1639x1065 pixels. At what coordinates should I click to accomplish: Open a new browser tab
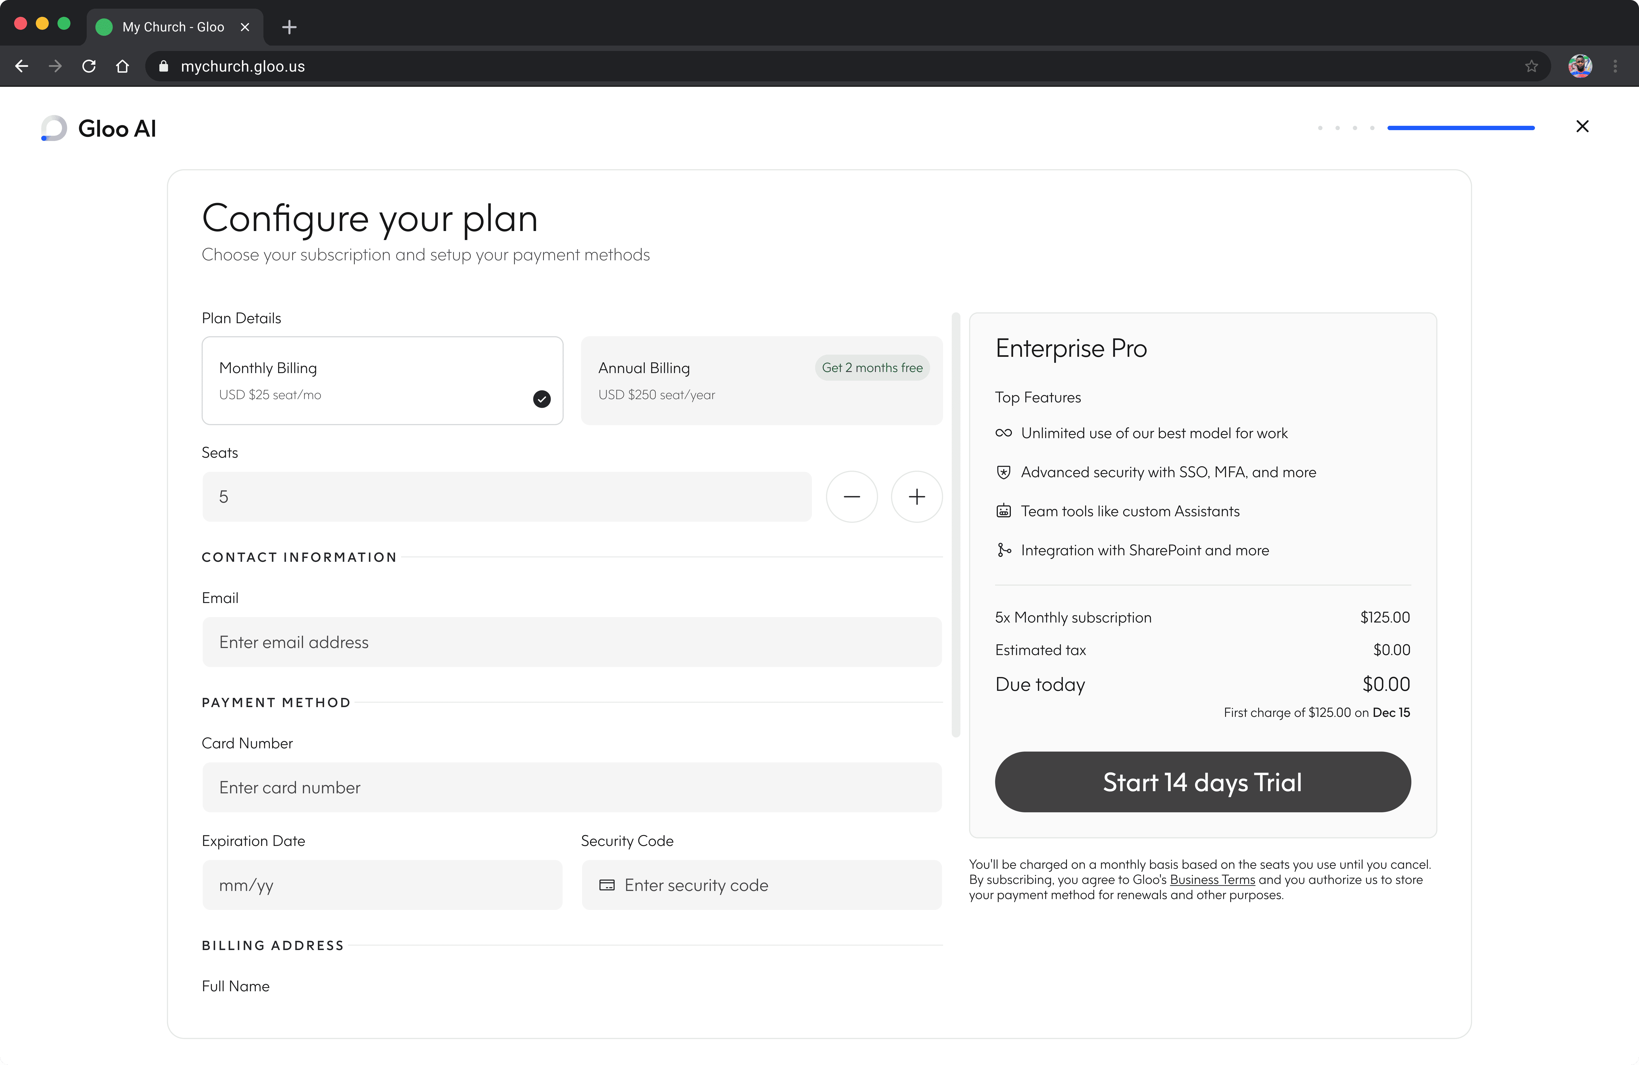pyautogui.click(x=289, y=27)
